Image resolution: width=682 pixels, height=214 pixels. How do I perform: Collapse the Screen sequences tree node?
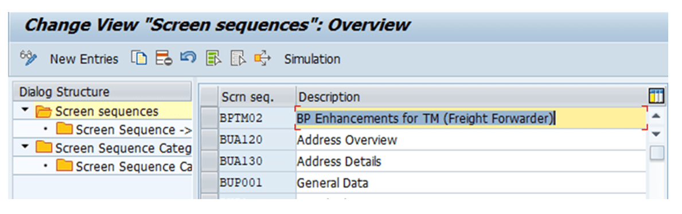point(26,110)
